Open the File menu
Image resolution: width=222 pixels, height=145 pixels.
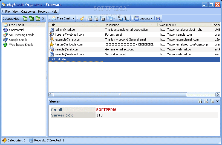7,12
